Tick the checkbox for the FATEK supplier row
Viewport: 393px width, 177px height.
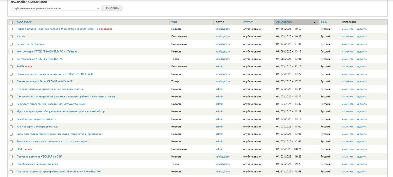[x=11, y=67]
